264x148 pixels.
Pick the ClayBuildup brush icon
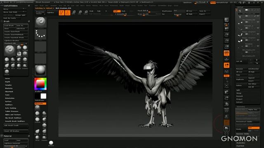click(25, 48)
